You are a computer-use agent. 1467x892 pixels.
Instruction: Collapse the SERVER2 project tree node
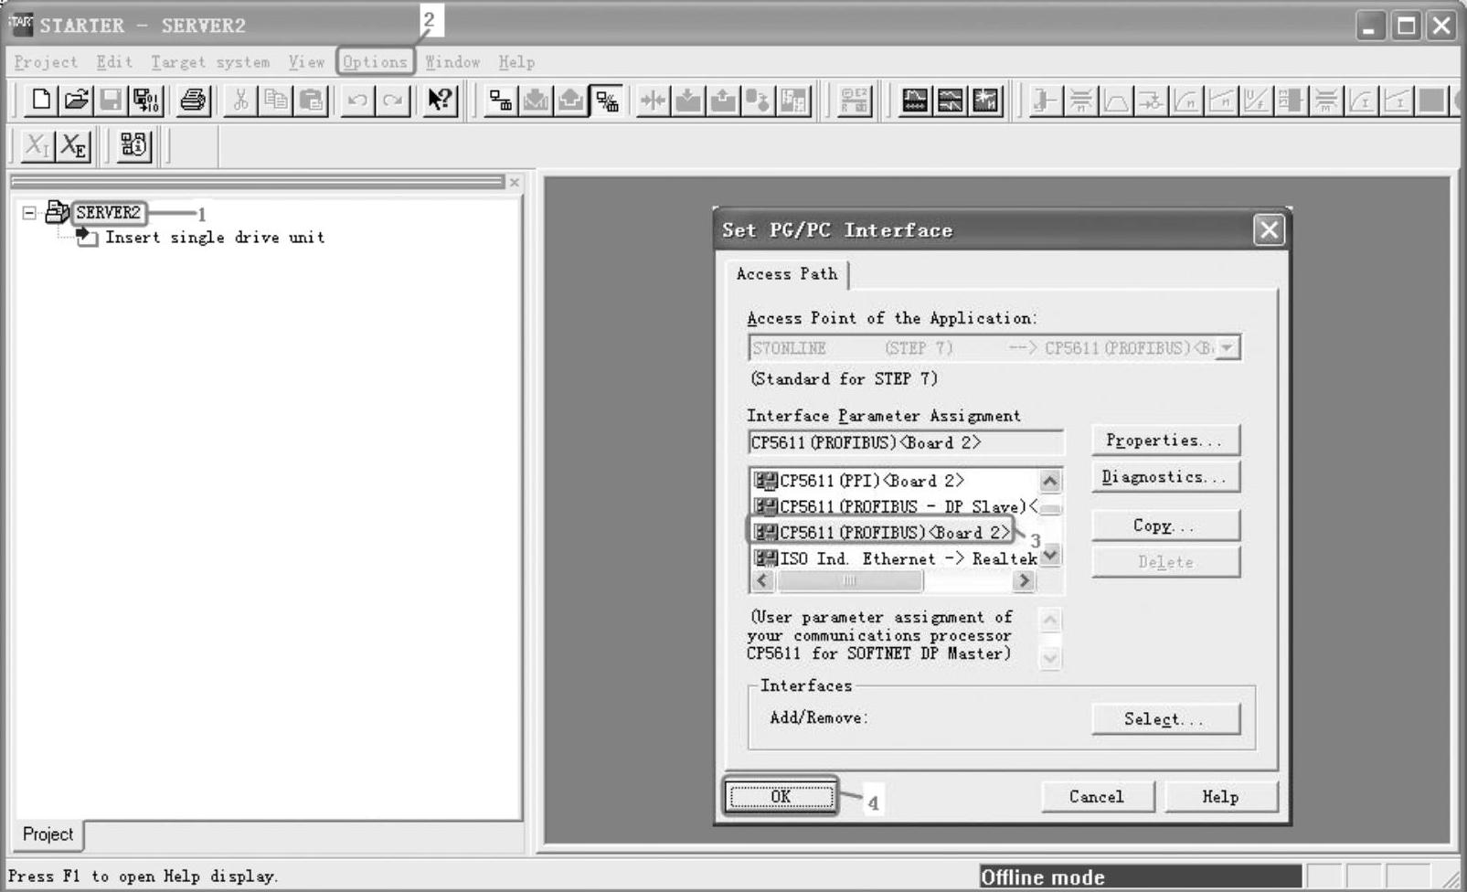point(29,213)
